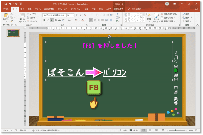Click the Cut scissors icon
Image resolution: width=203 pixels, height=135 pixels.
click(x=12, y=14)
